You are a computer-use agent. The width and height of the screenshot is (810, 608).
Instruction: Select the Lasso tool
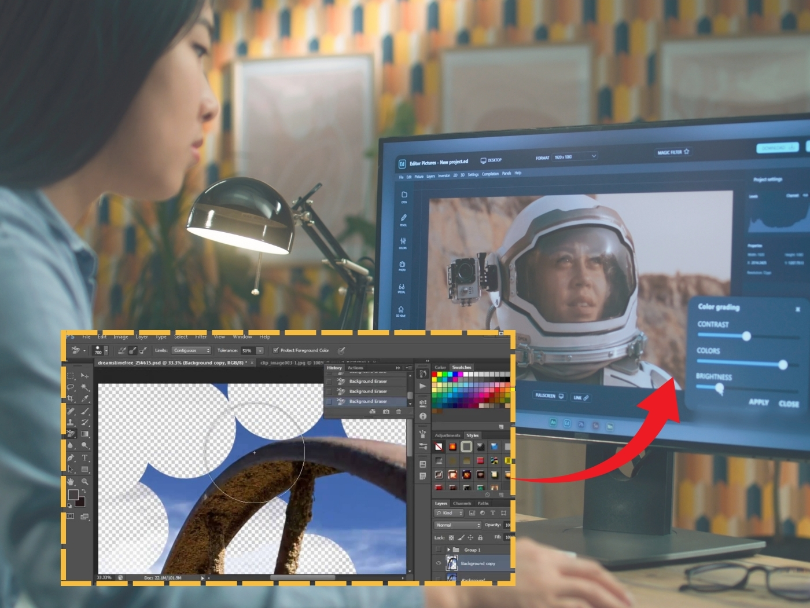pos(70,387)
